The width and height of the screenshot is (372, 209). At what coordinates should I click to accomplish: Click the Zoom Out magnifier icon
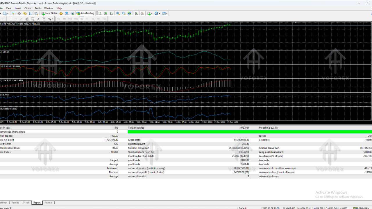[x=124, y=13]
